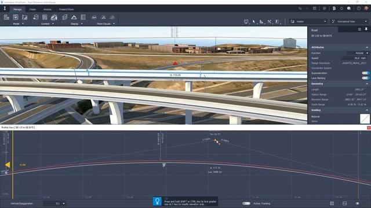Click the search magnifier icon in top bar
This screenshot has width=371, height=208.
[x=300, y=9]
